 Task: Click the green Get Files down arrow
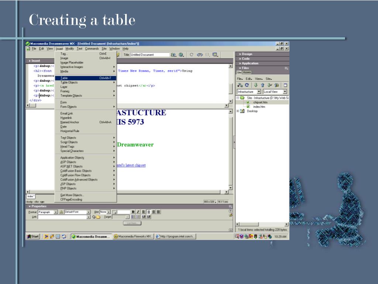[256, 85]
